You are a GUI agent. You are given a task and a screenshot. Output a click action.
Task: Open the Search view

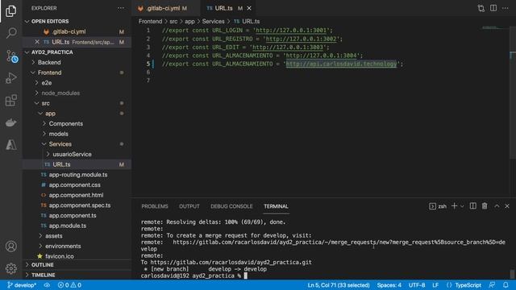[x=10, y=33]
